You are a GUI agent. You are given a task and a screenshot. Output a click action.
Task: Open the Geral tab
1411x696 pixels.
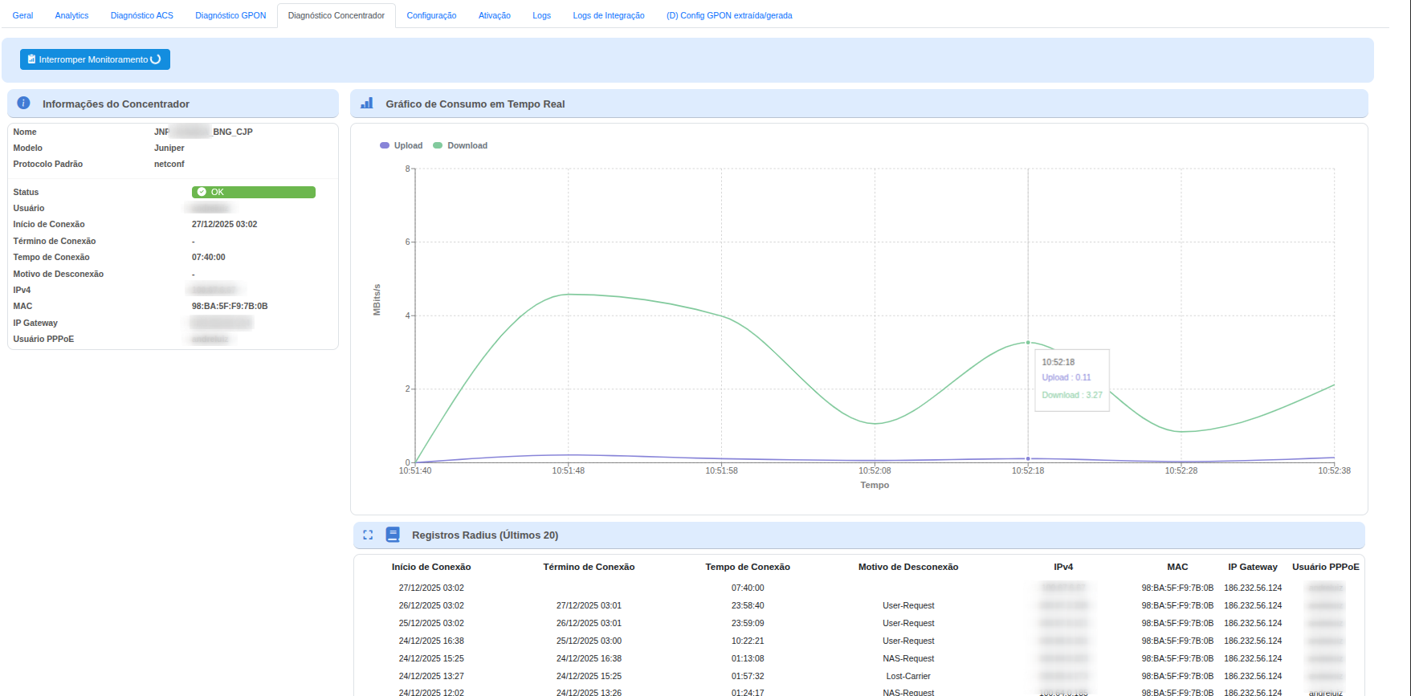click(22, 15)
